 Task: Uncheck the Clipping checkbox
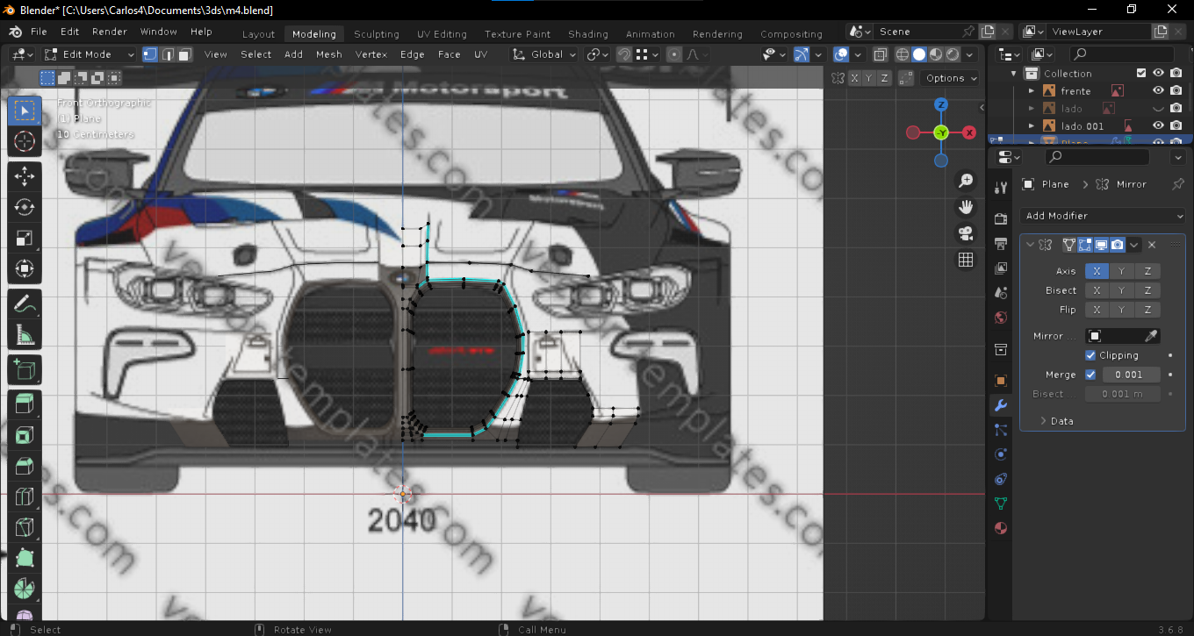pyautogui.click(x=1090, y=355)
